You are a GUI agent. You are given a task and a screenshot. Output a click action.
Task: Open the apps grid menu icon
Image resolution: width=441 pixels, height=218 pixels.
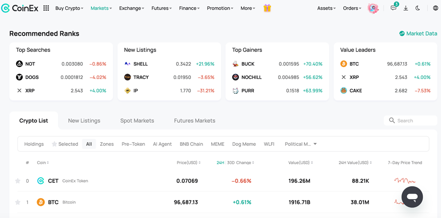coord(46,8)
